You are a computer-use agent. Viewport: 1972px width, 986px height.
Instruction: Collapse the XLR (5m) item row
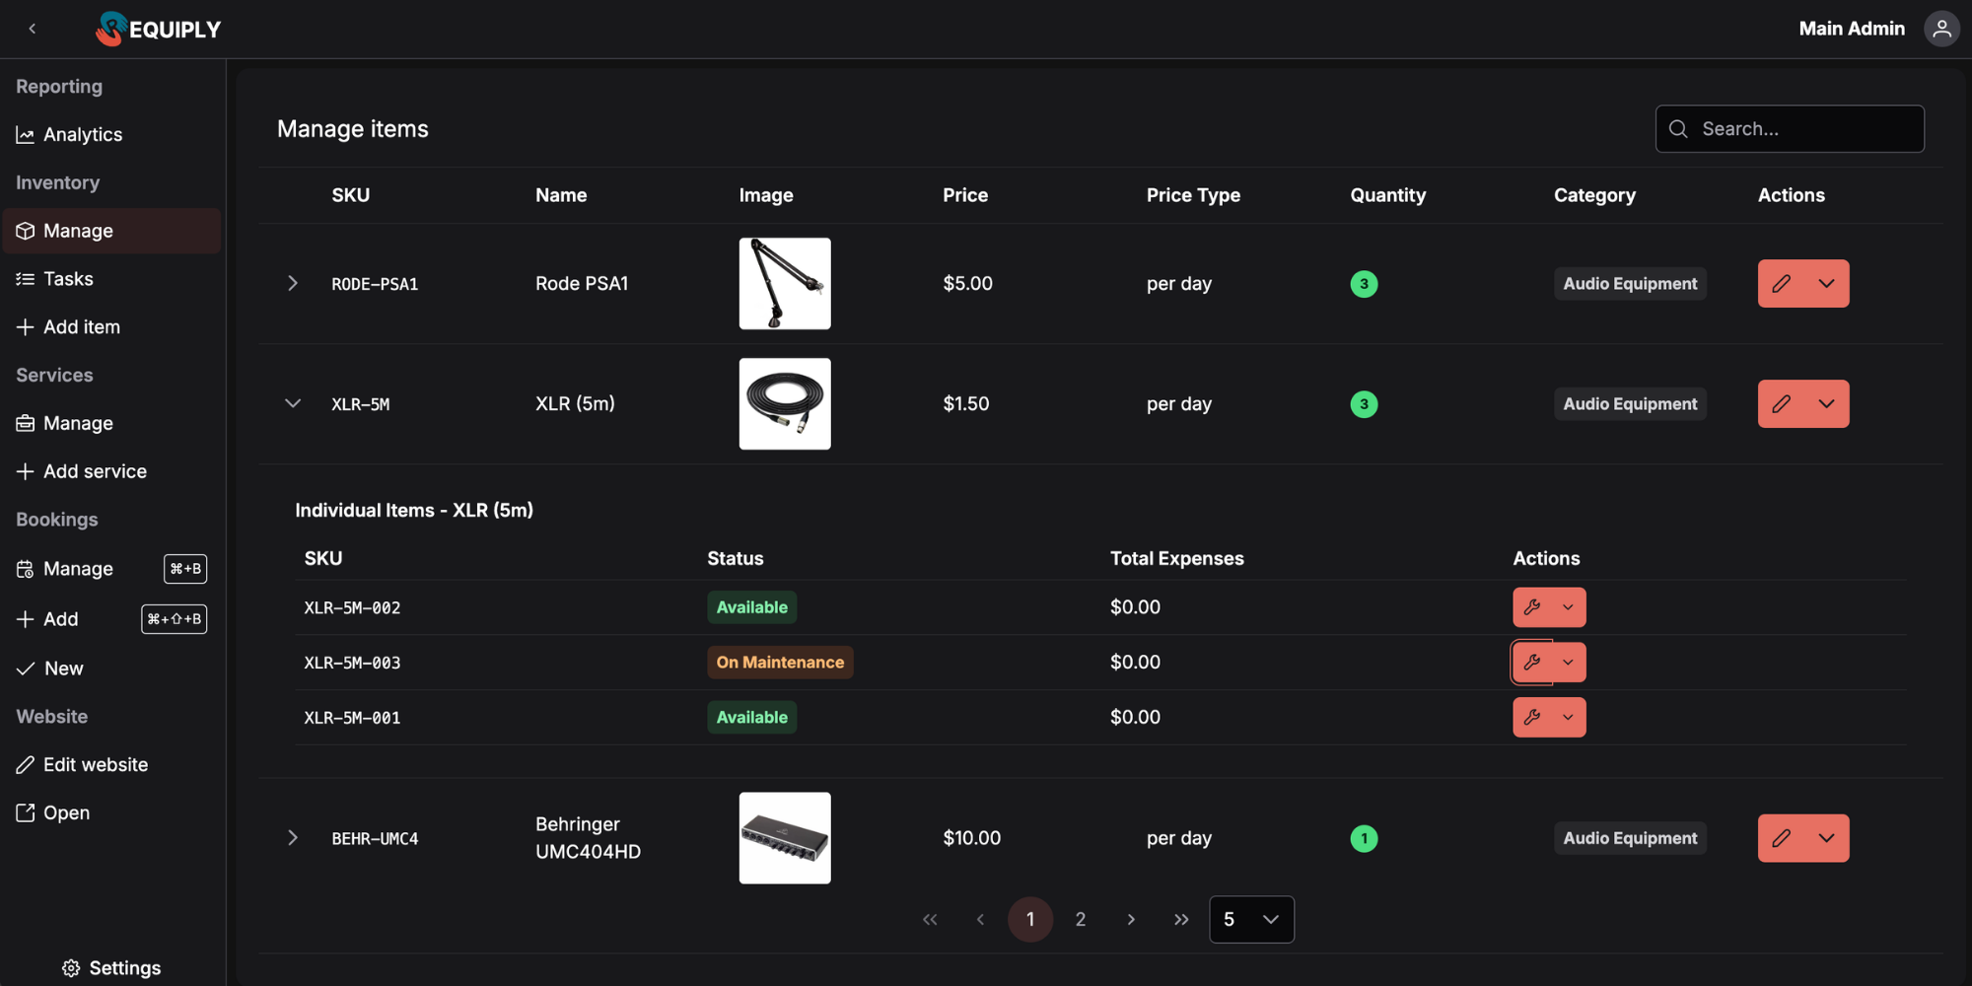click(x=292, y=403)
